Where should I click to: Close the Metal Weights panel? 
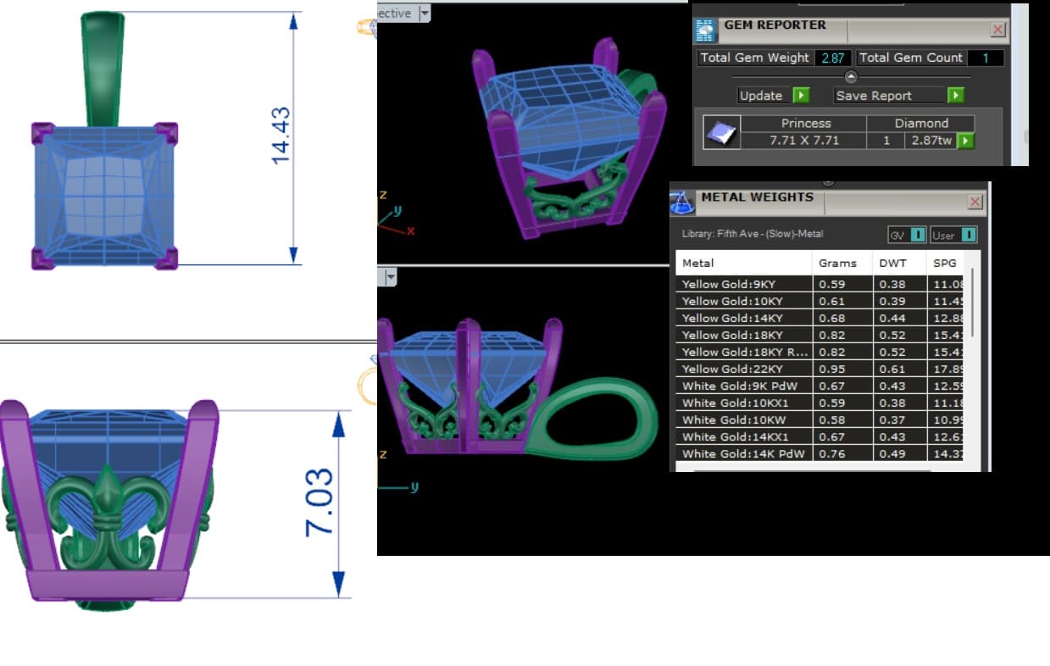coord(975,202)
